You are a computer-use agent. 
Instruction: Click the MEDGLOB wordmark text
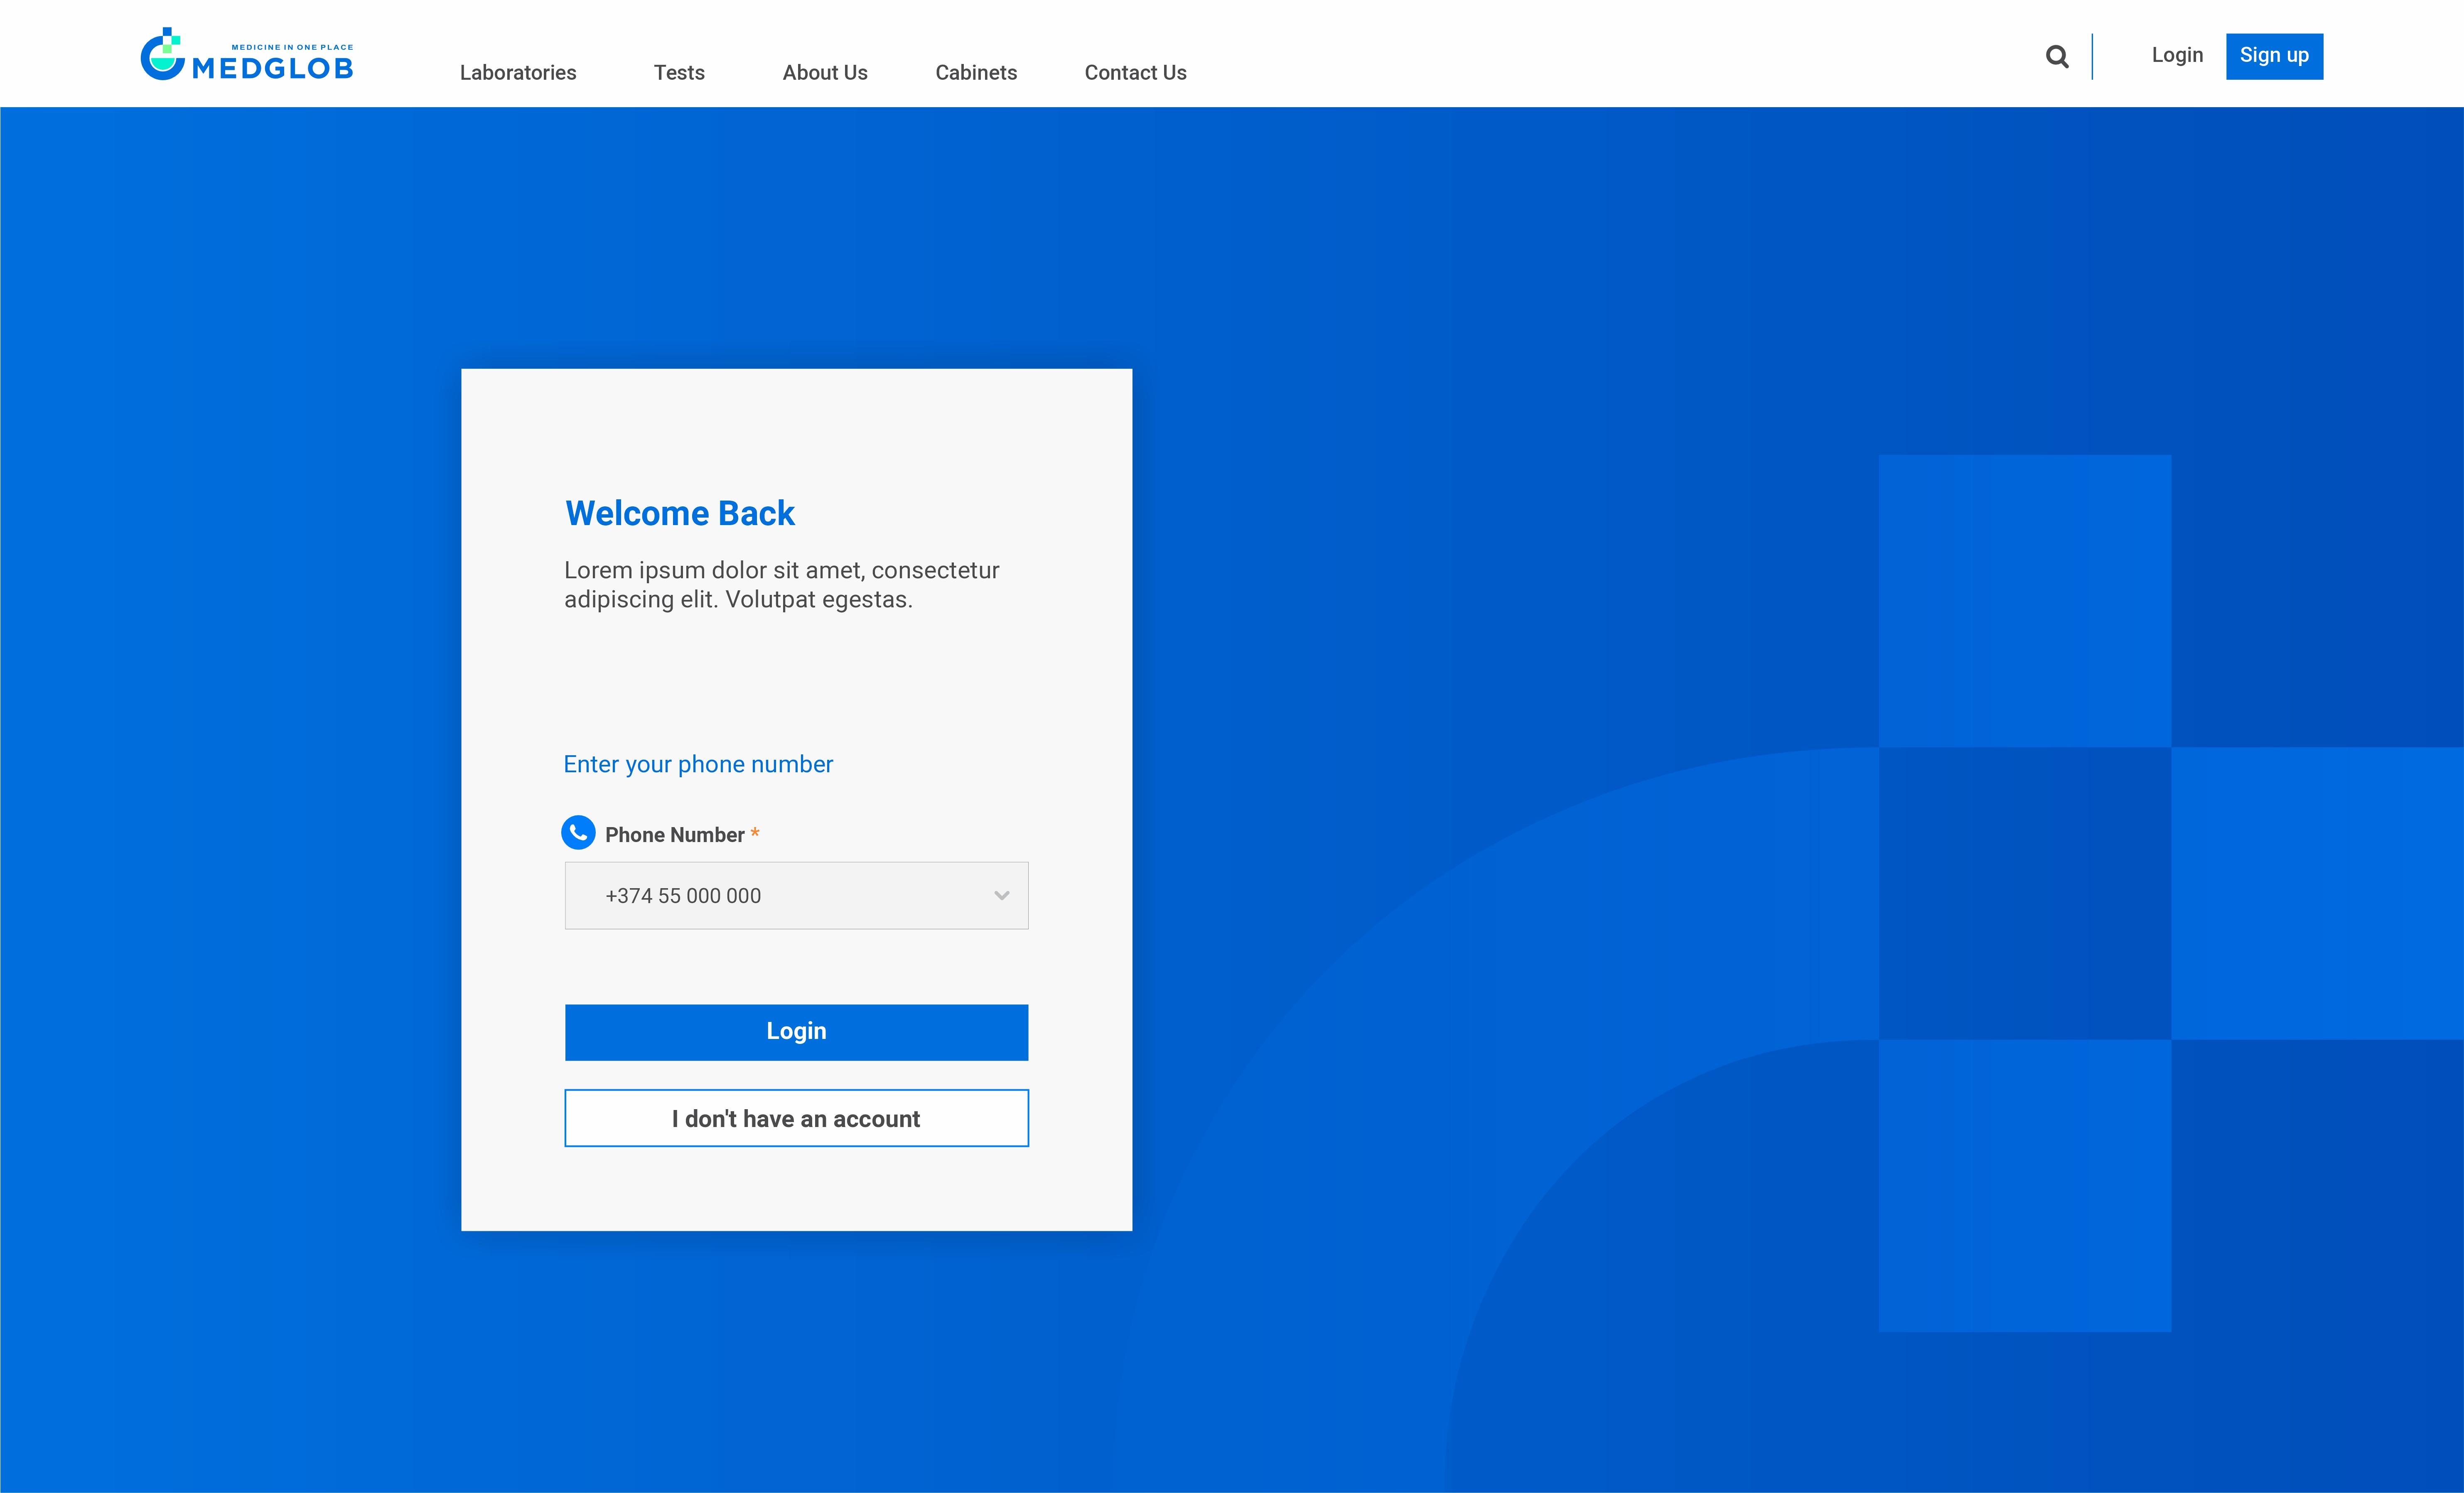tap(272, 68)
